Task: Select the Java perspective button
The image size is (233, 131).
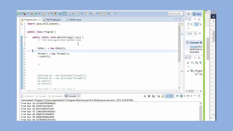Action: [x=197, y=14]
